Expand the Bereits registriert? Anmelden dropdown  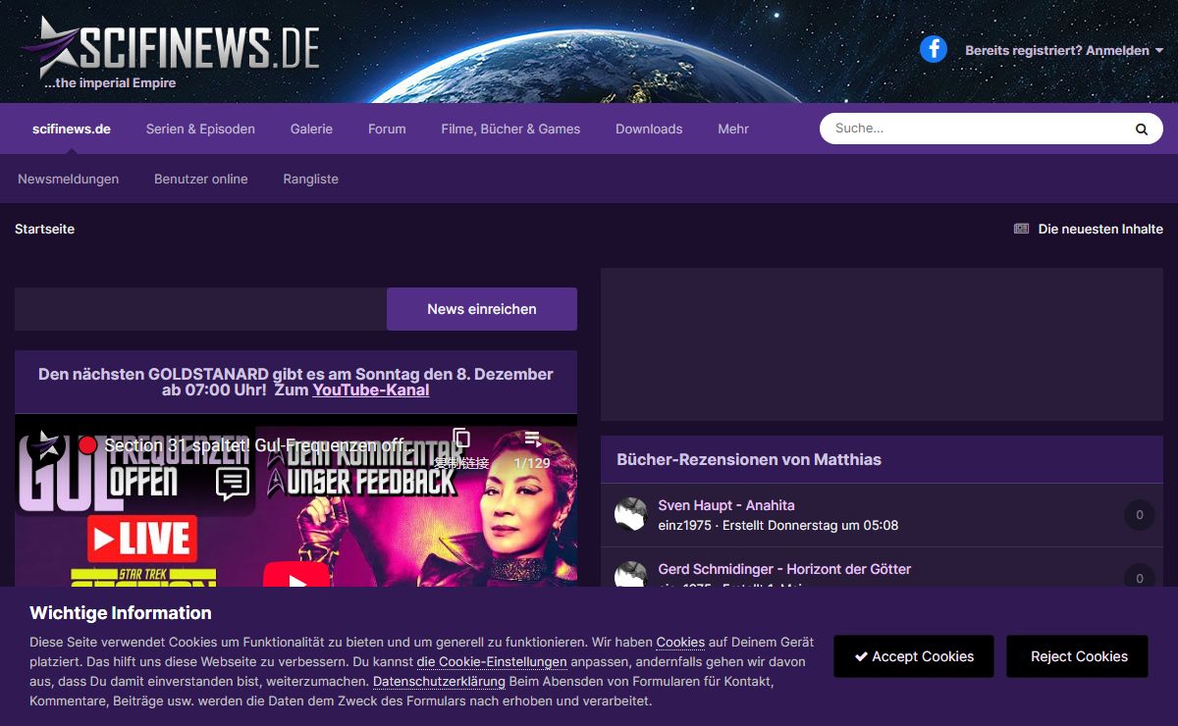(1064, 50)
